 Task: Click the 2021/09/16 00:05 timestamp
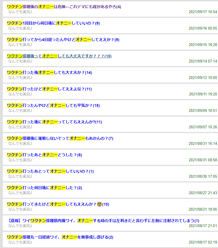tap(203, 28)
